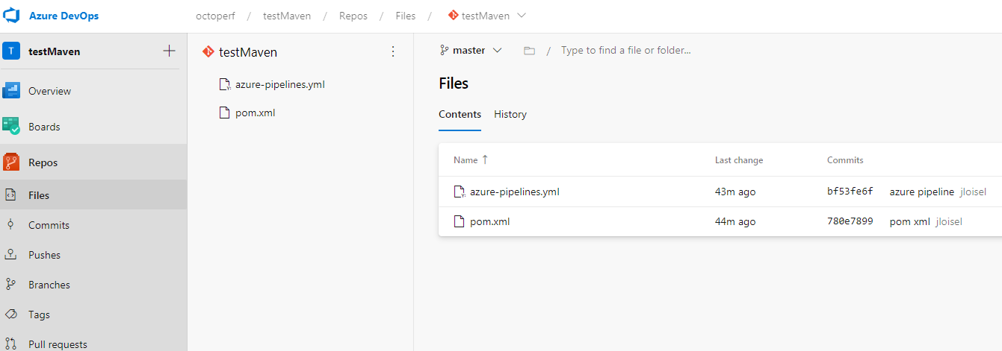Image resolution: width=1002 pixels, height=351 pixels.
Task: Switch to the History tab
Action: pyautogui.click(x=510, y=114)
